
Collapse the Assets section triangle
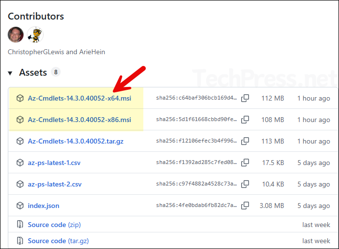point(10,73)
